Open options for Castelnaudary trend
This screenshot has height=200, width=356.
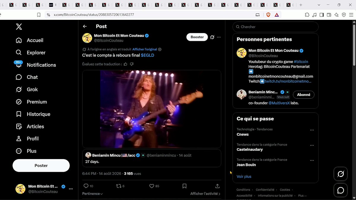(x=312, y=145)
